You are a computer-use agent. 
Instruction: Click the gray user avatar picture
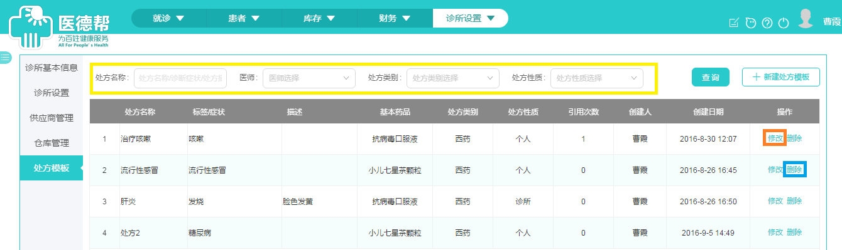tap(806, 19)
